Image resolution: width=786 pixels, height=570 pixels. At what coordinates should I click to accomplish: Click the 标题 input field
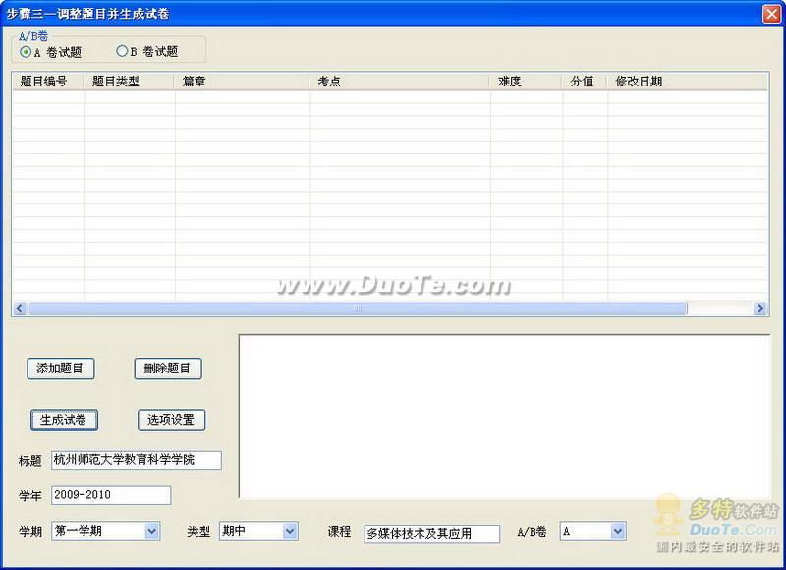(137, 460)
